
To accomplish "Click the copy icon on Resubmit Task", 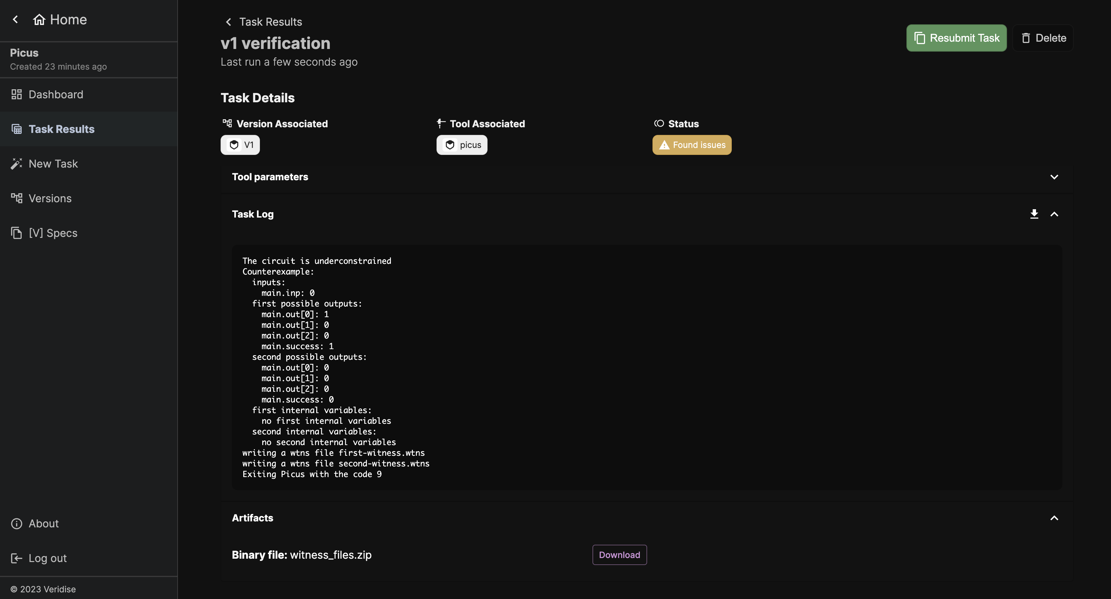I will (919, 38).
